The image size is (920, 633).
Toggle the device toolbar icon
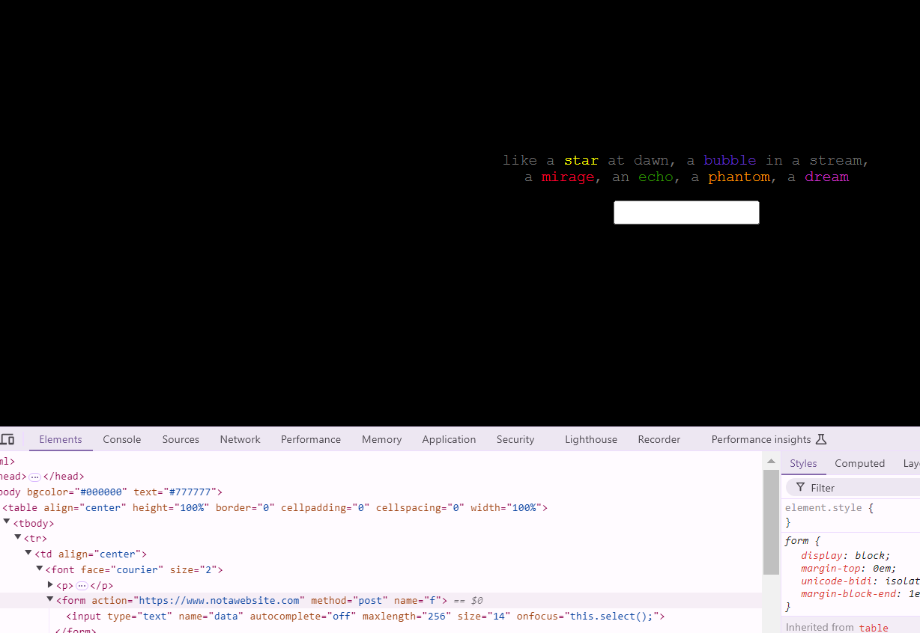pyautogui.click(x=7, y=439)
